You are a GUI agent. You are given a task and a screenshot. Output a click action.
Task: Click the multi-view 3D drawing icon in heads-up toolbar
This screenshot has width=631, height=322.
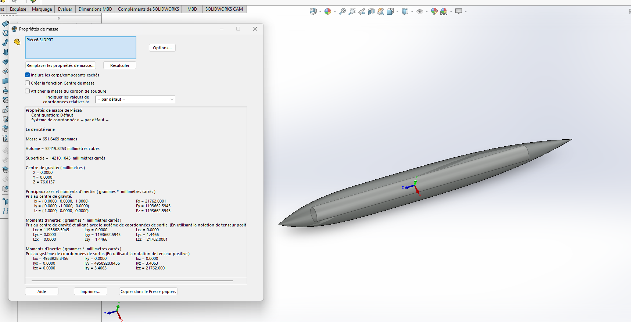point(313,11)
